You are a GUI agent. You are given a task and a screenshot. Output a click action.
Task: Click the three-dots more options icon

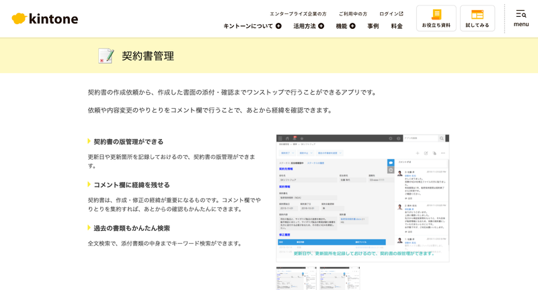(443, 153)
